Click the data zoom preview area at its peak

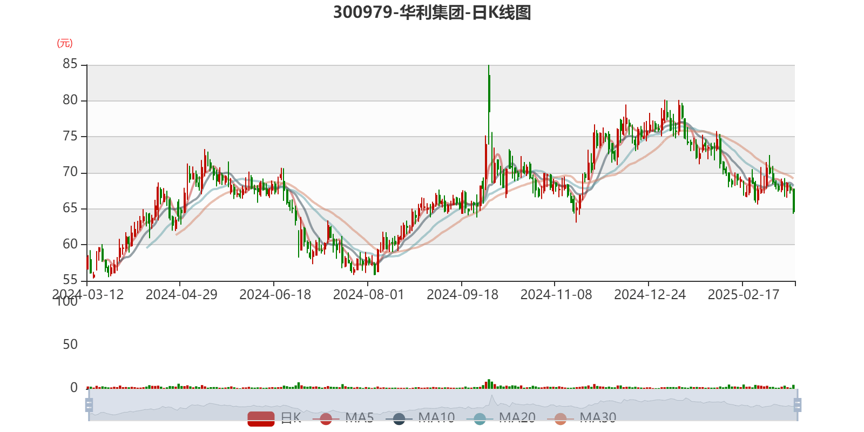click(x=492, y=397)
